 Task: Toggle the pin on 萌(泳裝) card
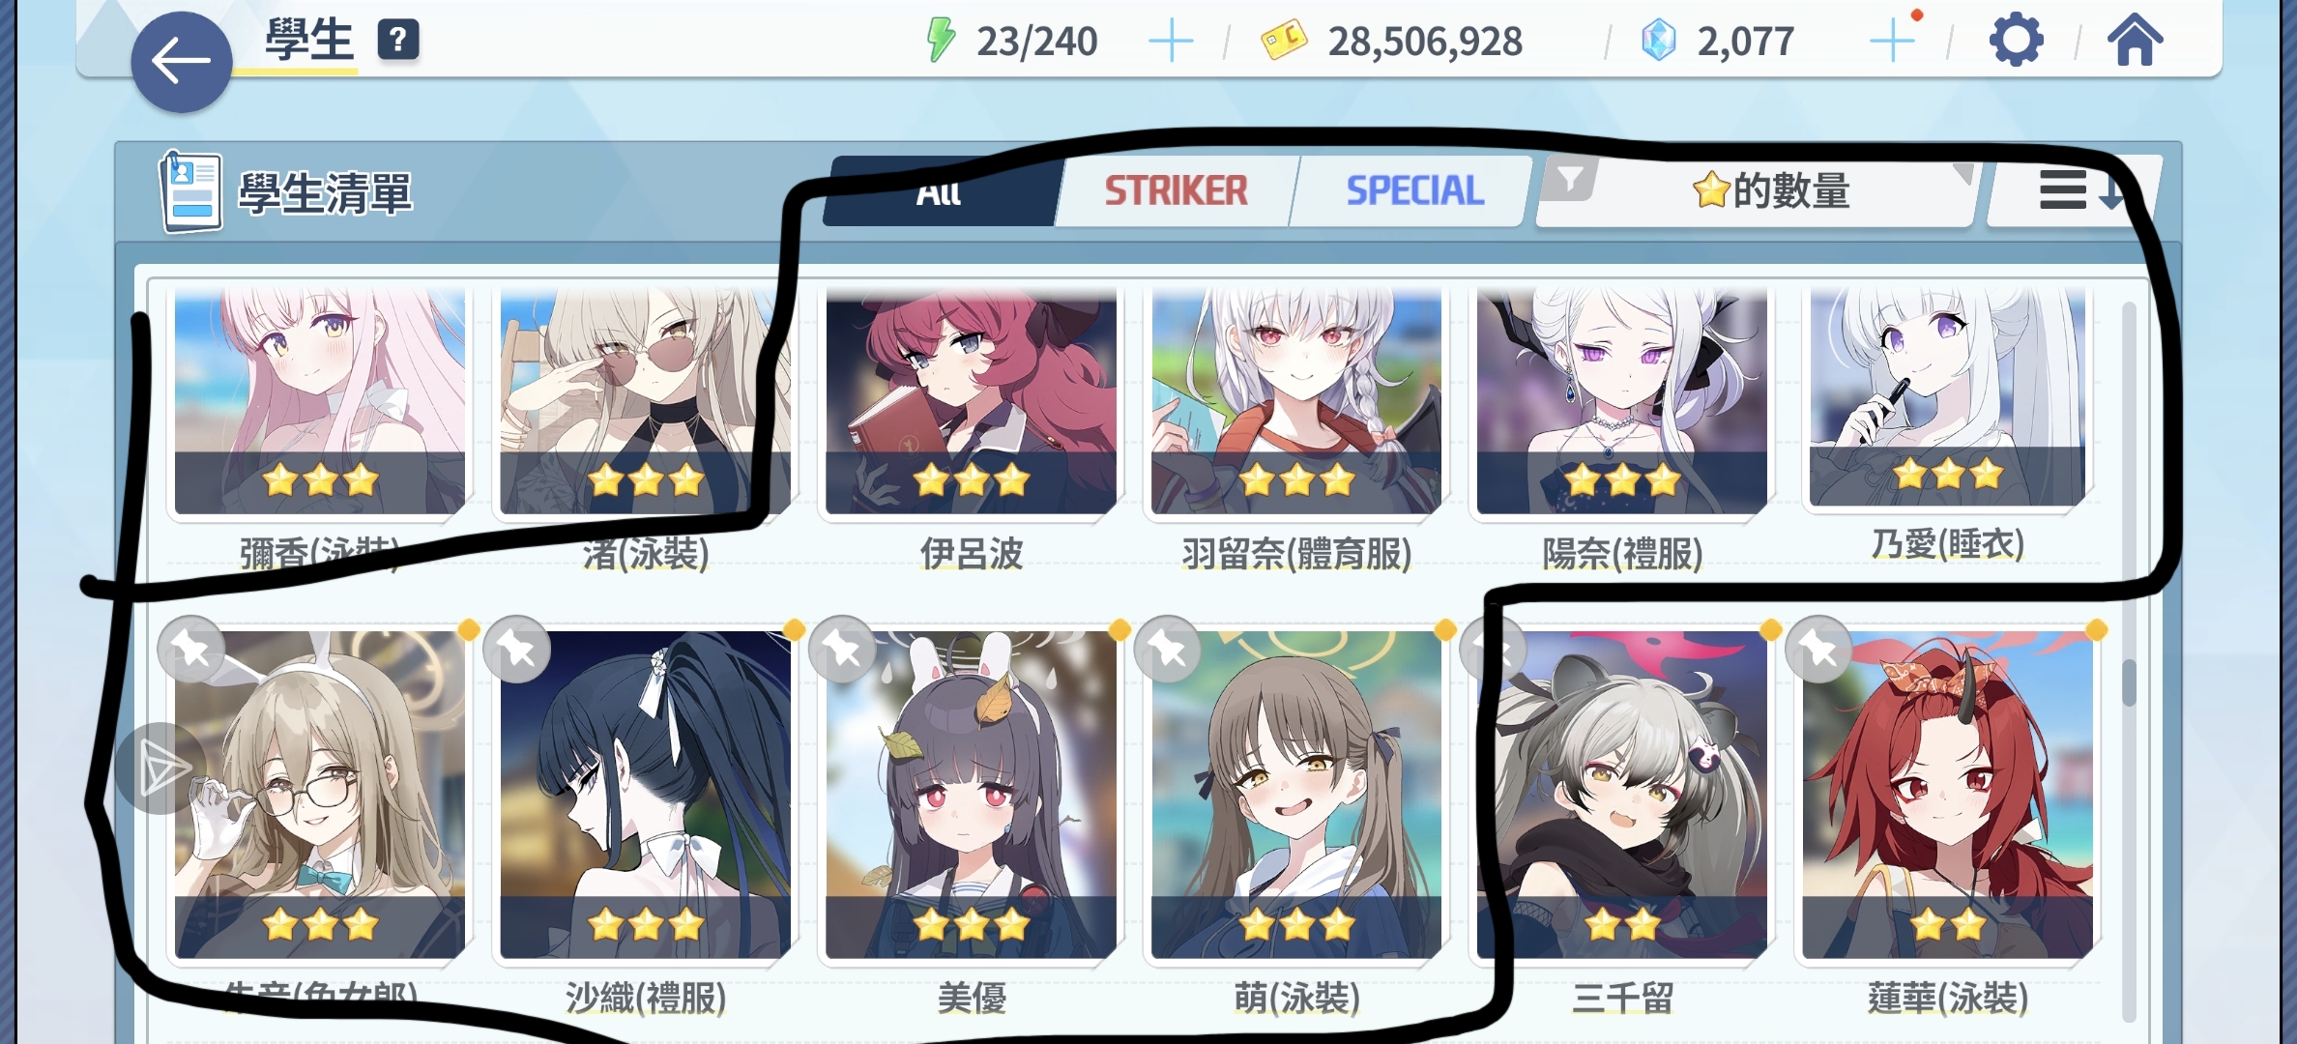tap(1169, 650)
